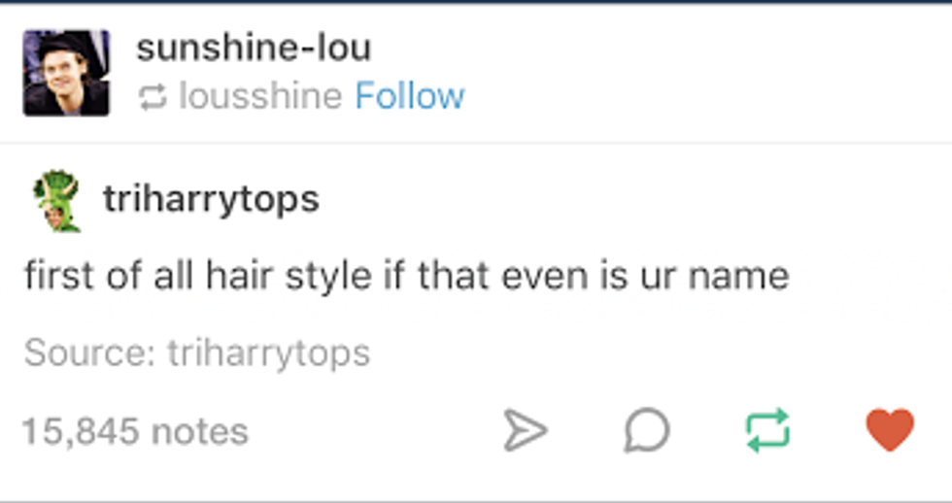Reblog using the green arrows icon

point(767,430)
